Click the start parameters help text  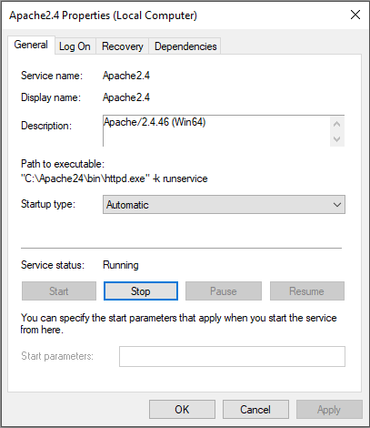178,323
